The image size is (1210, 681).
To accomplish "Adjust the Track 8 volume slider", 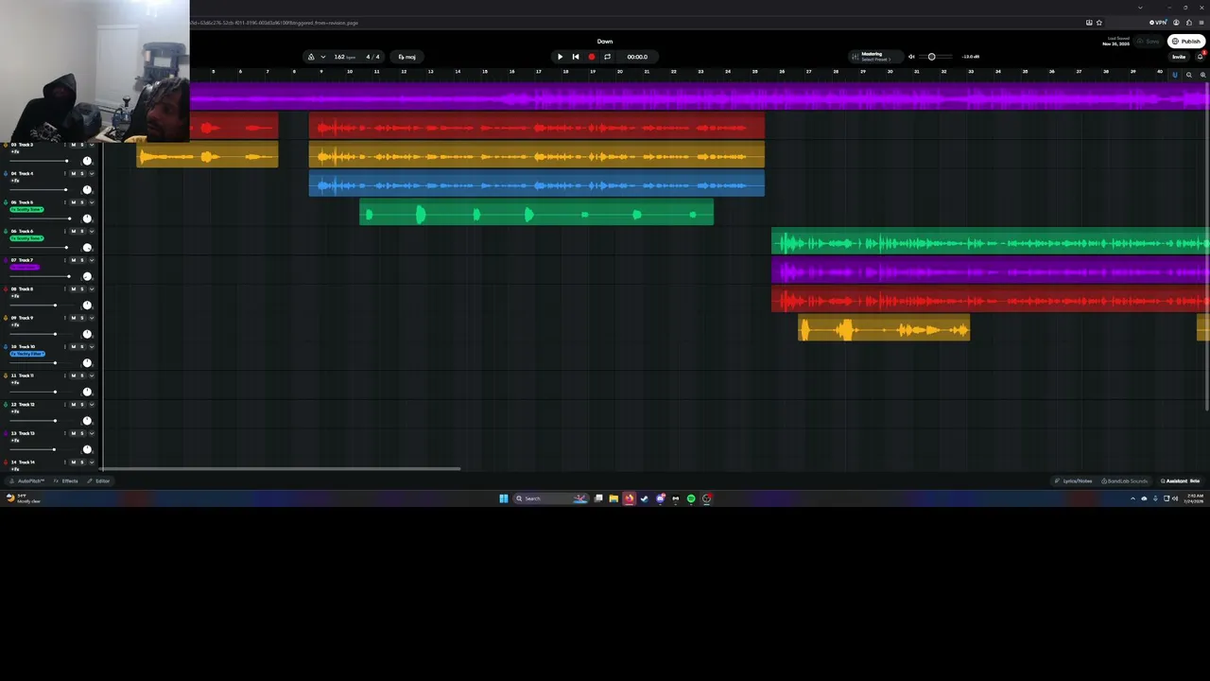I will [x=43, y=306].
